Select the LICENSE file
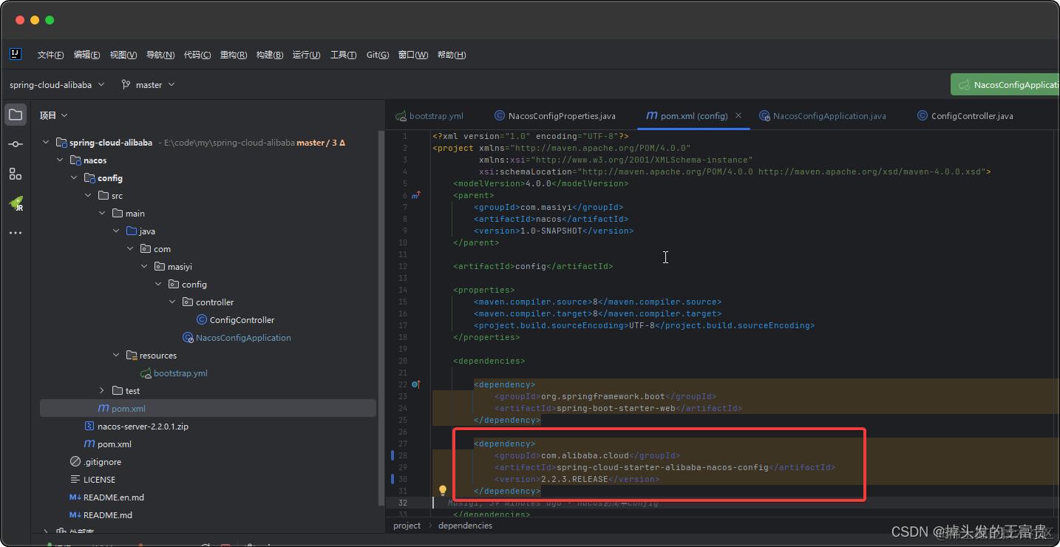The image size is (1060, 547). coord(99,480)
